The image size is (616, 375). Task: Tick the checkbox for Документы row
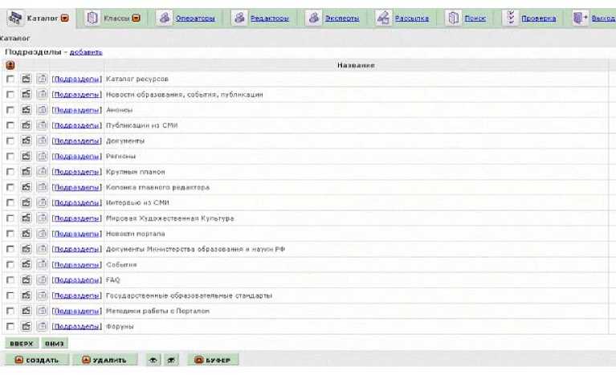(10, 141)
